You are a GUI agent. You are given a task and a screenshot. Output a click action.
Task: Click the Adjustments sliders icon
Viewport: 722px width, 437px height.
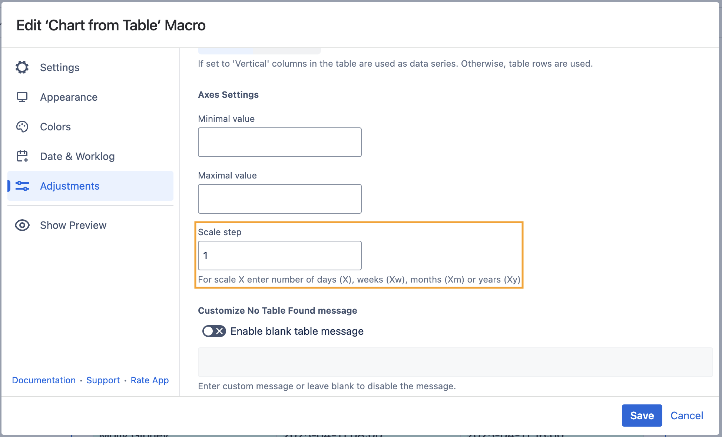(x=22, y=186)
